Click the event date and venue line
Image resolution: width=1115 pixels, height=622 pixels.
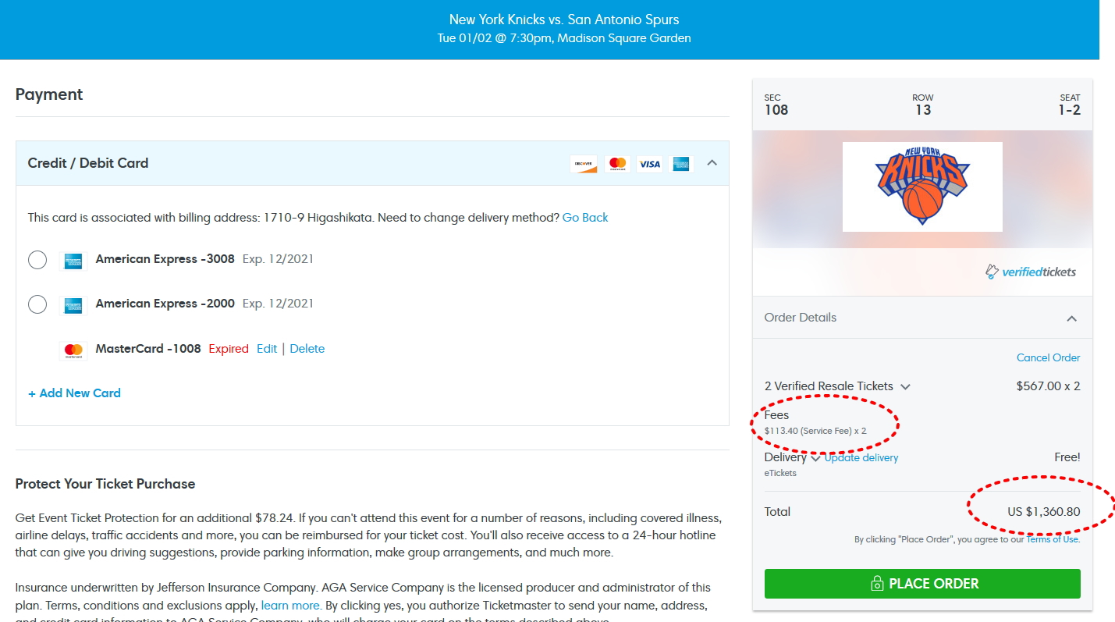tap(564, 37)
